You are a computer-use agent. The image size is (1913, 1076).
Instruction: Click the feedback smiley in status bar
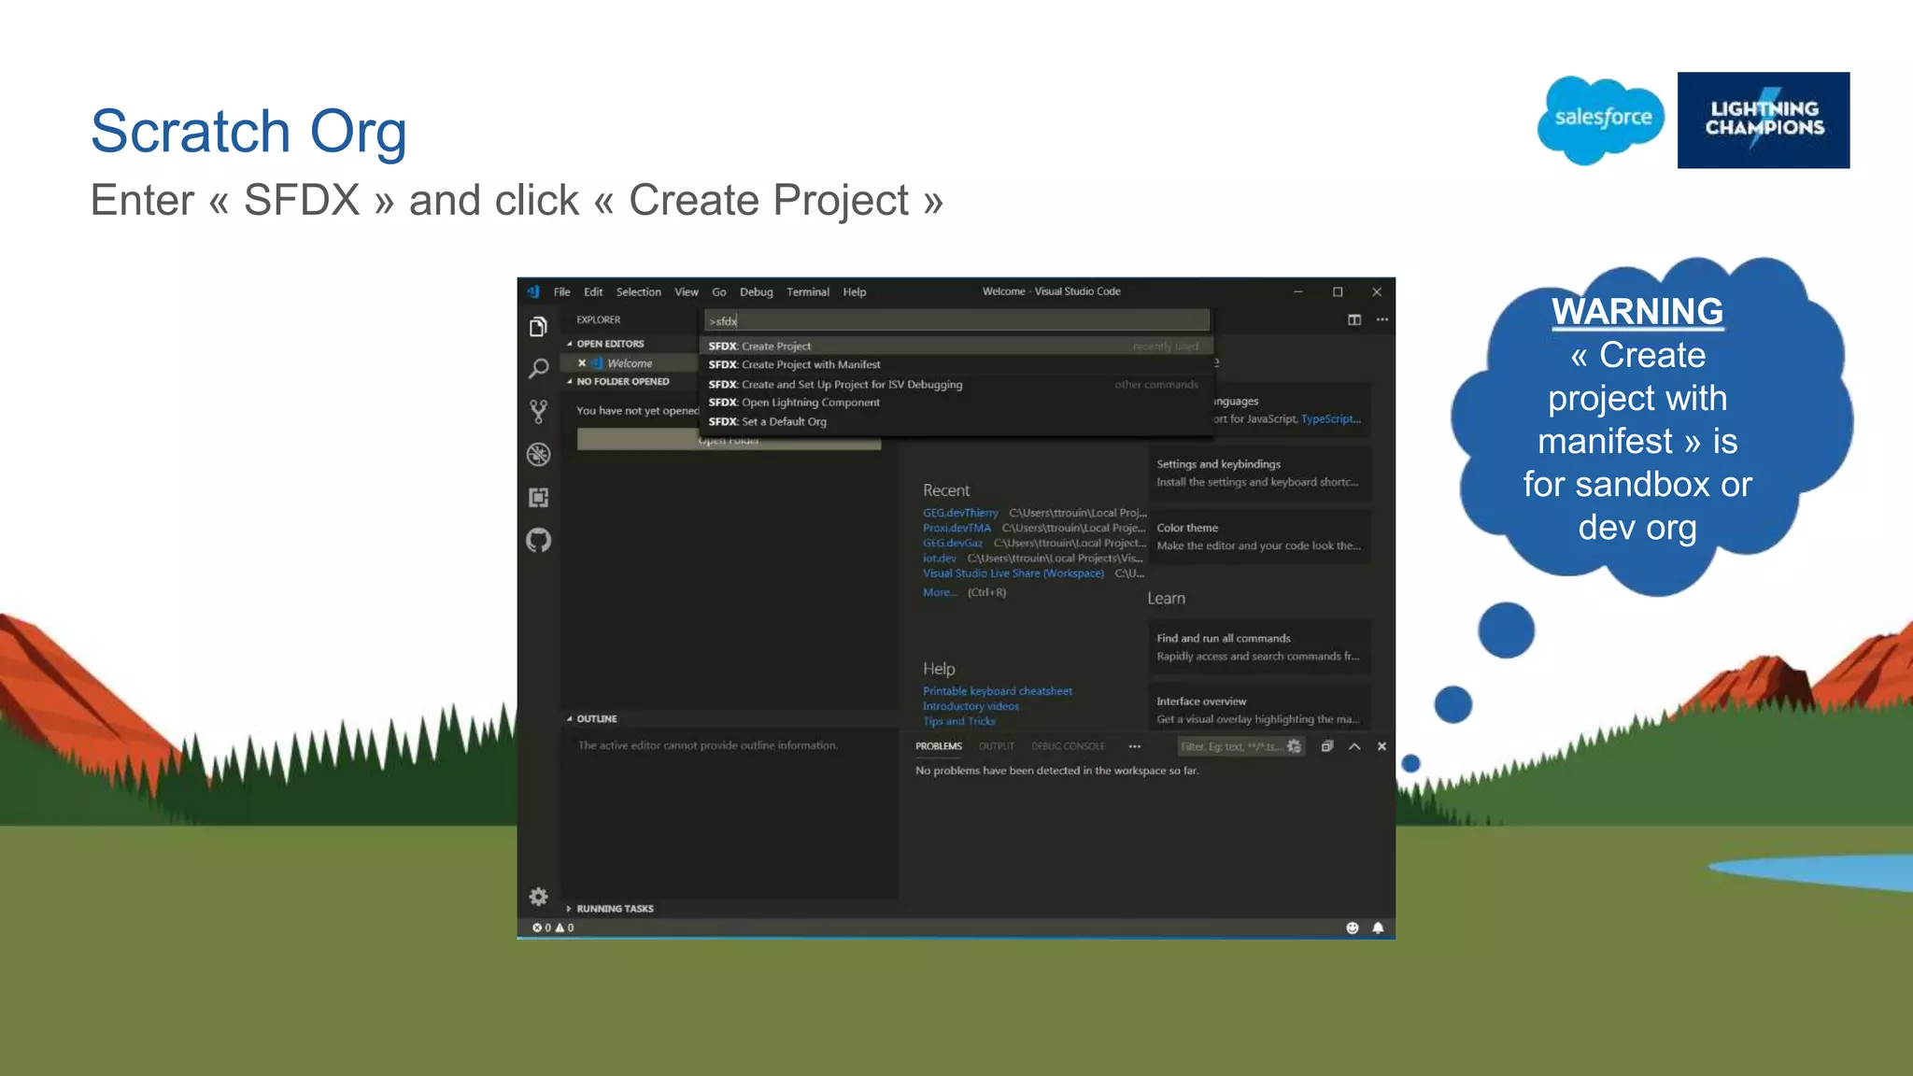[1352, 927]
